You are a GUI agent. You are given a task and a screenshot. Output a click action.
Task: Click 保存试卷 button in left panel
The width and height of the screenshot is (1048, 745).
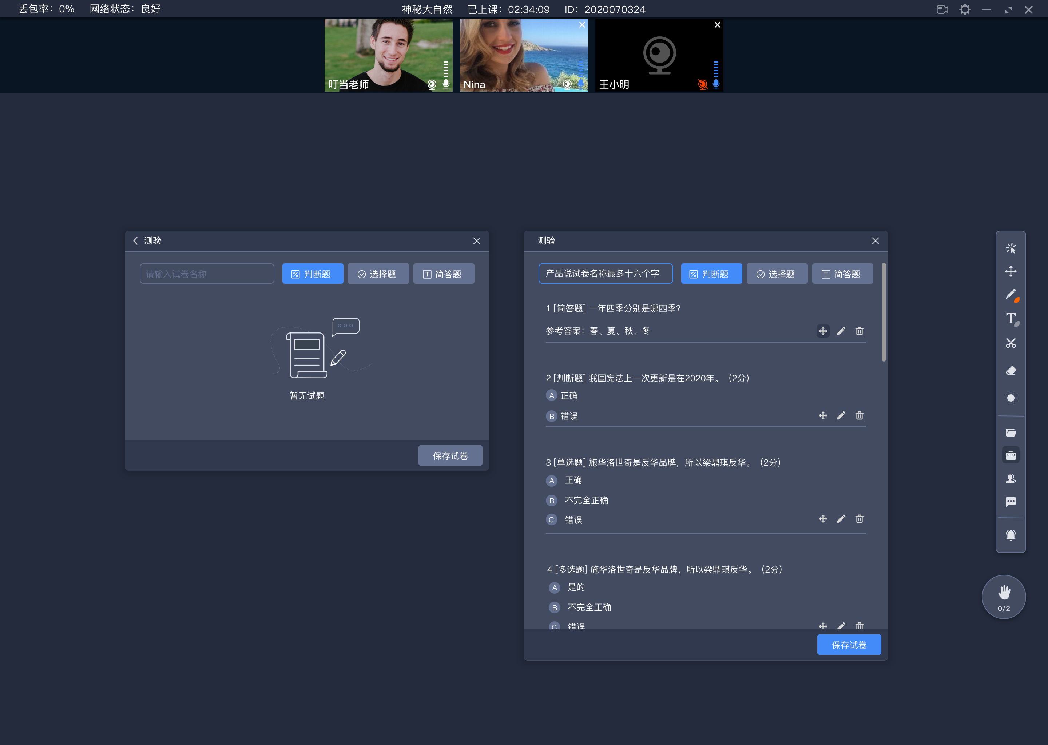pos(450,455)
